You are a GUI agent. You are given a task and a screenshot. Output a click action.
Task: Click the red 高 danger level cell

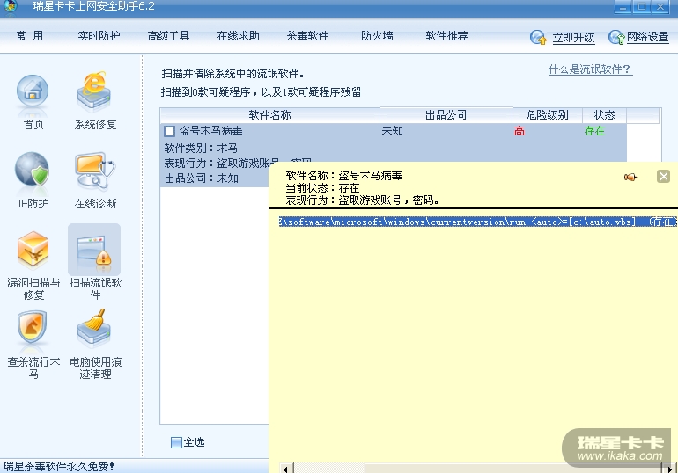[520, 131]
